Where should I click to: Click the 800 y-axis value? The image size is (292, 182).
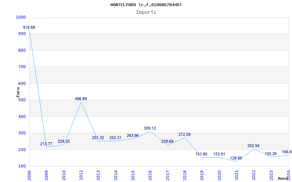pos(22,50)
